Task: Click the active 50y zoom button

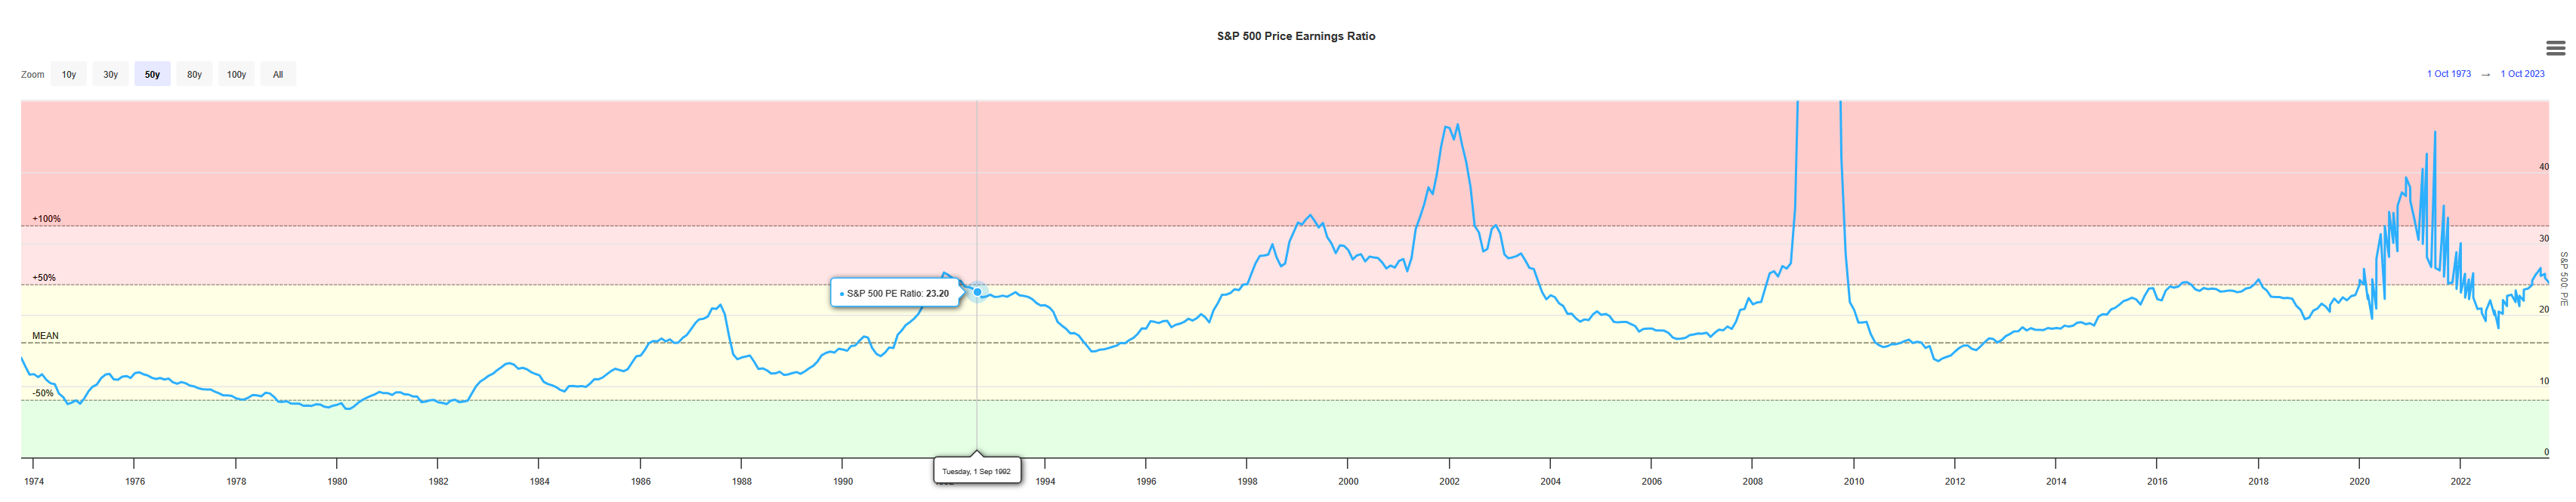Action: click(x=152, y=74)
